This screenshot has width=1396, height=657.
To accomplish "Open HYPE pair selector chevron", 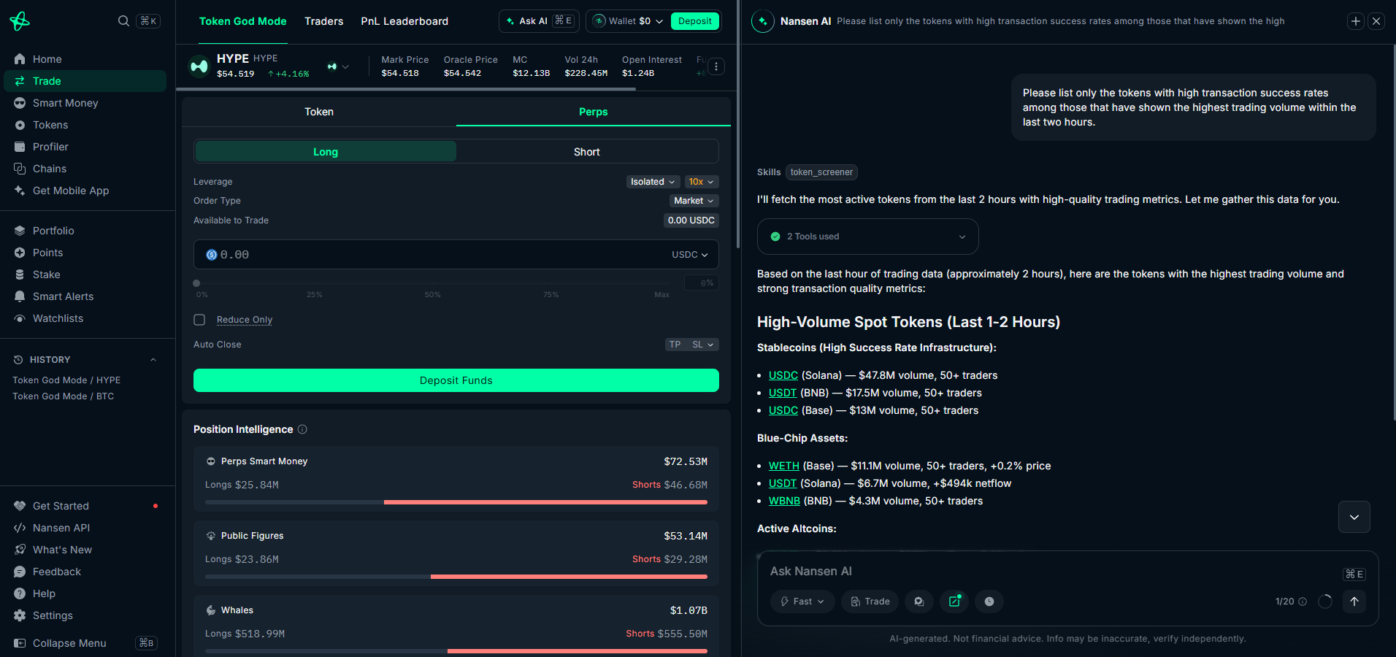I will point(345,66).
